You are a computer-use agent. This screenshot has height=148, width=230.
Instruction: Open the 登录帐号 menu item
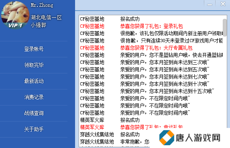coord(34,49)
